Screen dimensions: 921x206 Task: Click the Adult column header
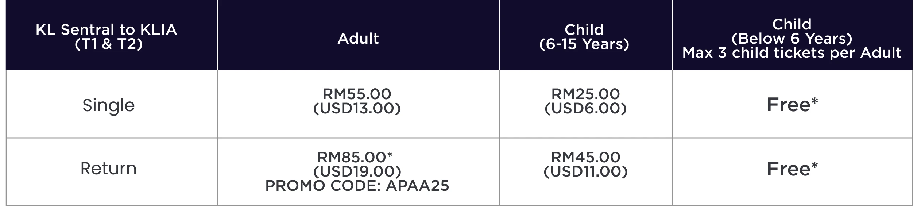pos(358,38)
